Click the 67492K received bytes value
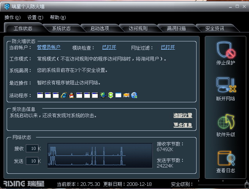 [165, 150]
